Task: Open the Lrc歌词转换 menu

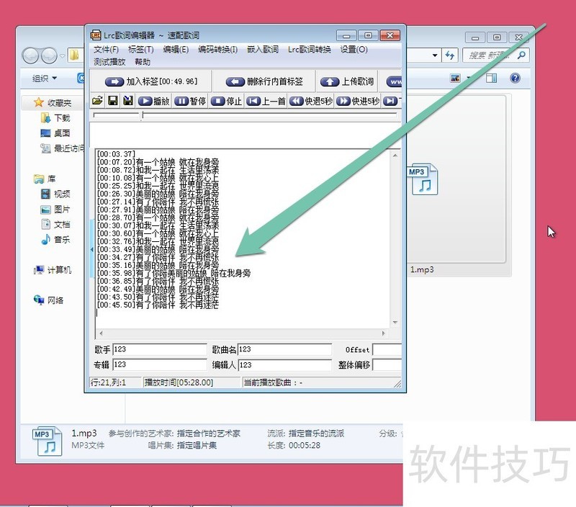Action: [x=310, y=49]
